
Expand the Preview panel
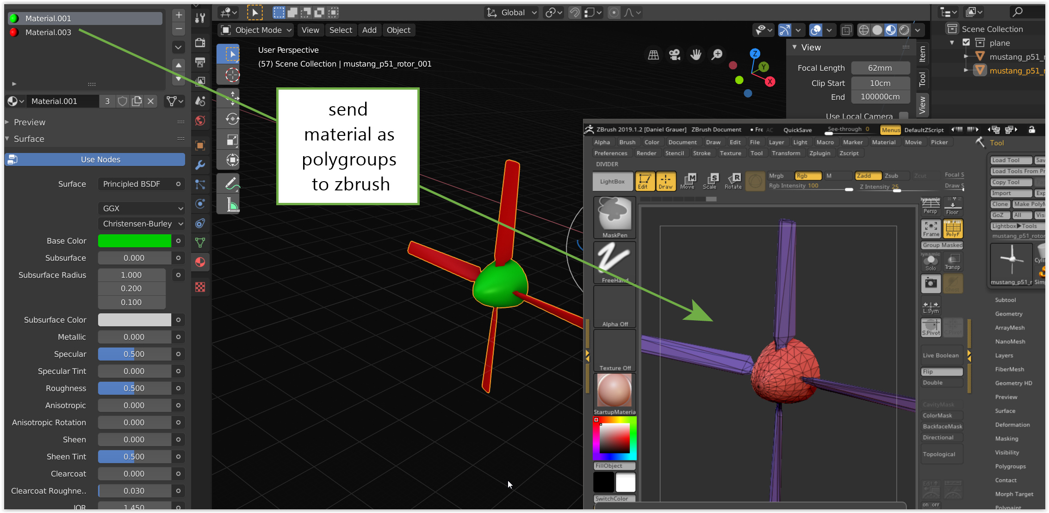(30, 122)
